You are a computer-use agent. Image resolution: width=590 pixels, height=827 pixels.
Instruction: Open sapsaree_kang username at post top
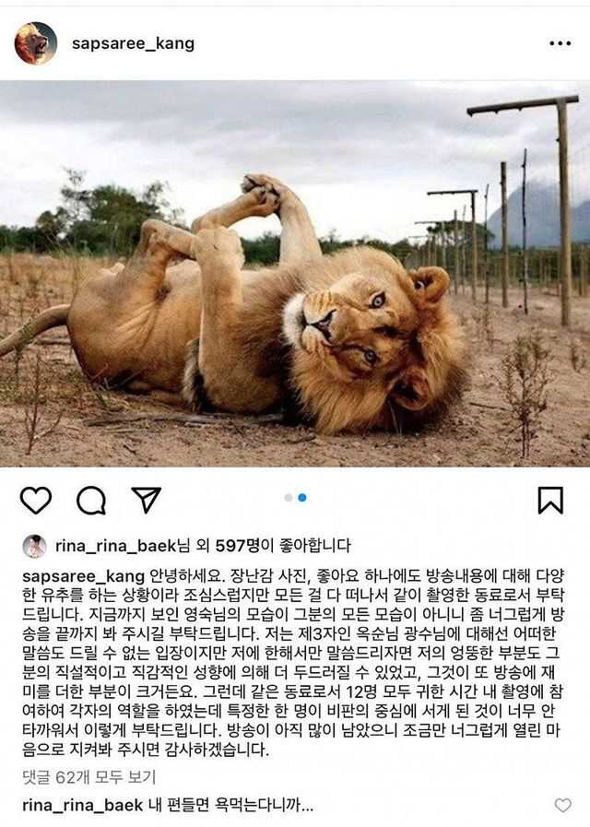click(x=133, y=43)
